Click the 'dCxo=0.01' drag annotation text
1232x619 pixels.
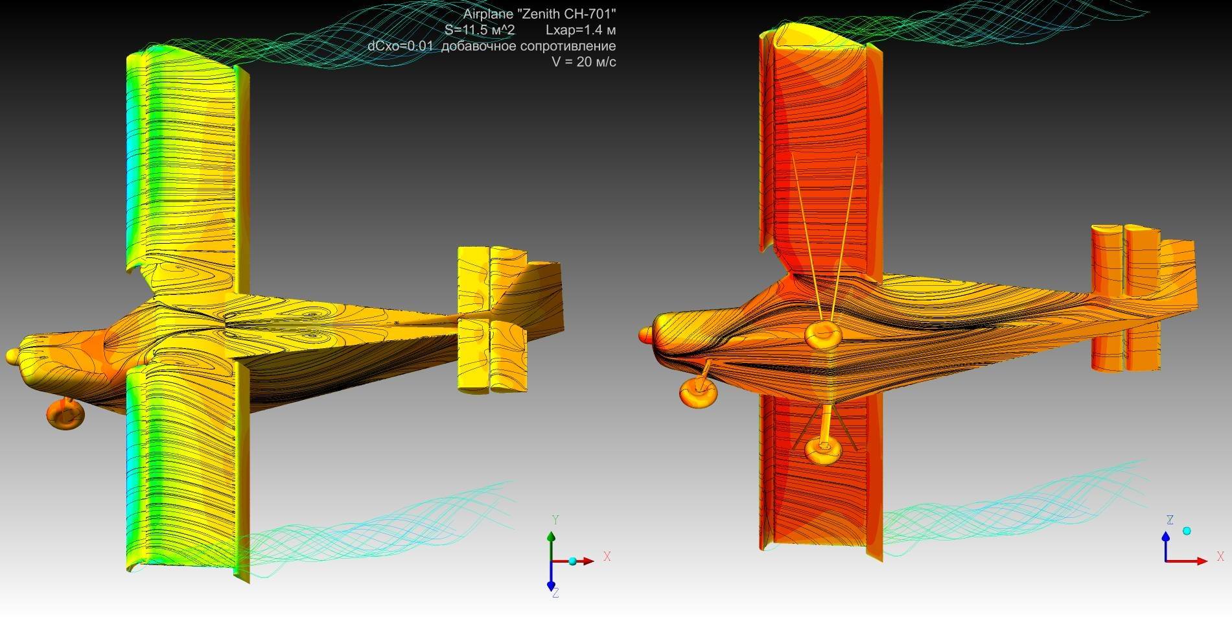400,46
